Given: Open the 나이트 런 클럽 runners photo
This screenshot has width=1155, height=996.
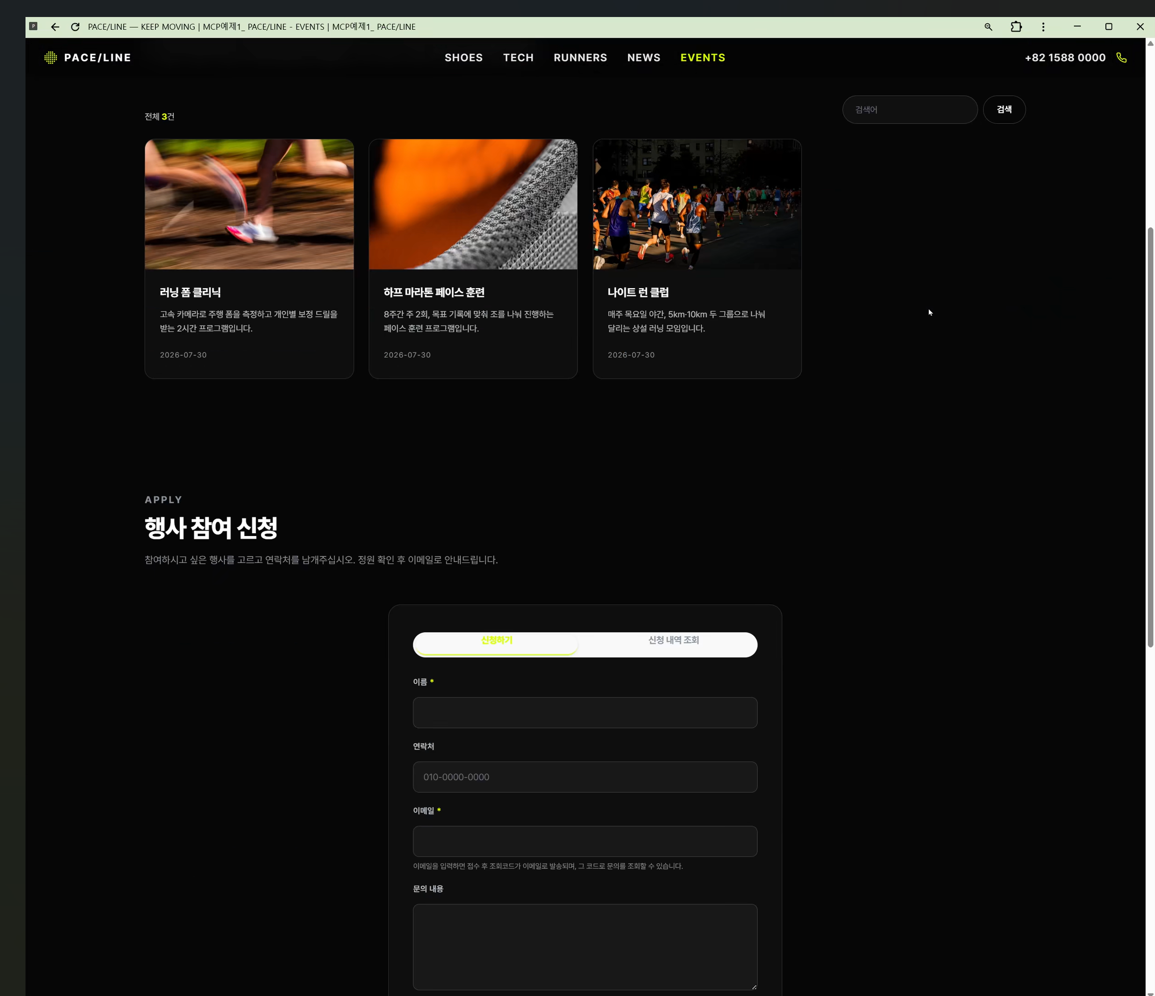Looking at the screenshot, I should tap(697, 204).
